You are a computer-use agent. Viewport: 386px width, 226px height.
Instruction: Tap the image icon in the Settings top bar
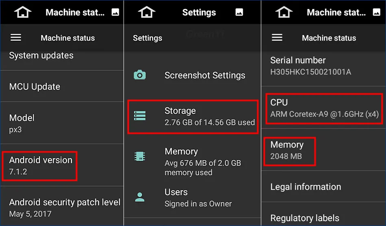pyautogui.click(x=239, y=12)
